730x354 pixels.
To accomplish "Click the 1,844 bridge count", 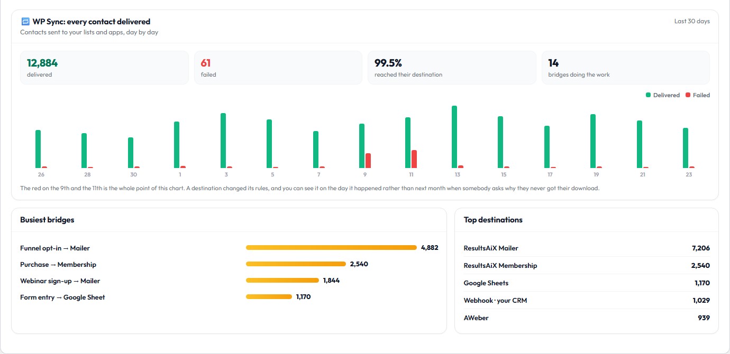I will [331, 281].
